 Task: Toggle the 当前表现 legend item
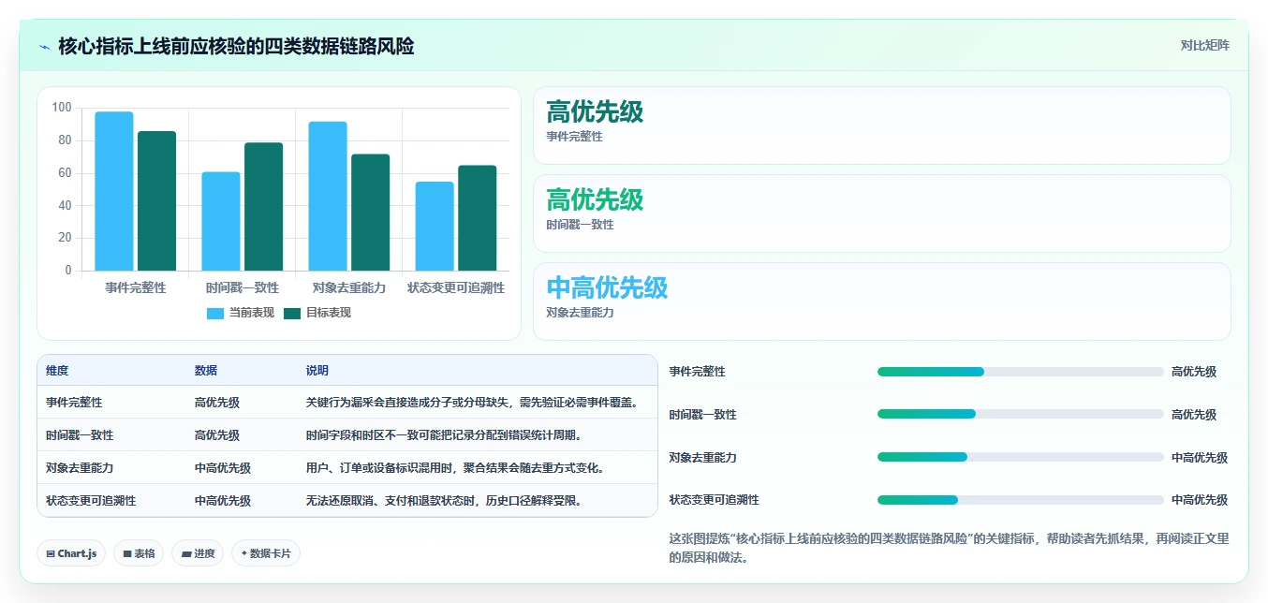tap(241, 313)
